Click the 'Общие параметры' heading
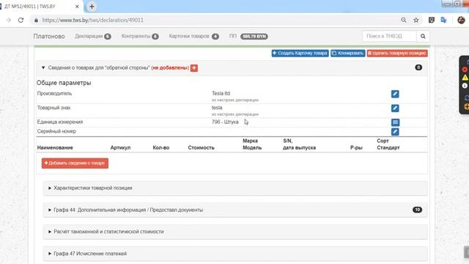 tap(64, 83)
